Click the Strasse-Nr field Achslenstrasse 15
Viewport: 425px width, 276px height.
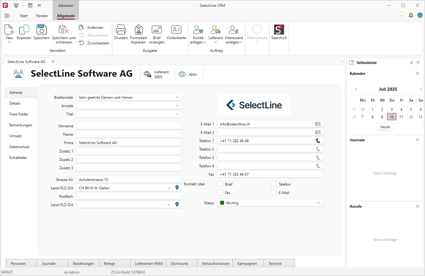point(129,179)
